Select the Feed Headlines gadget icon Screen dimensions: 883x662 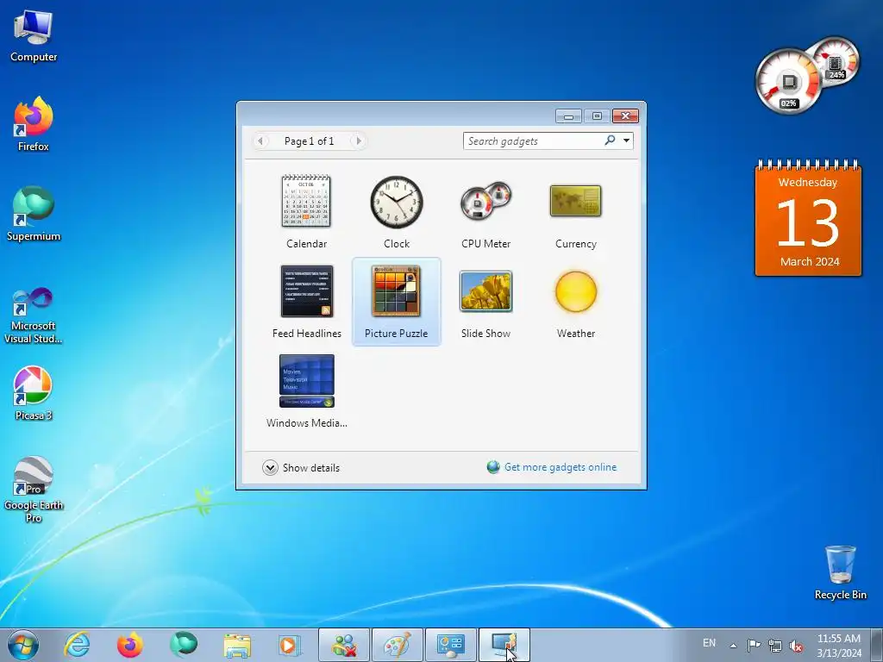pyautogui.click(x=307, y=291)
